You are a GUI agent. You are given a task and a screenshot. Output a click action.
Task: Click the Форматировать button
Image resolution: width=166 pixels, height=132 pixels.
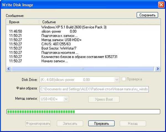pos(38,123)
